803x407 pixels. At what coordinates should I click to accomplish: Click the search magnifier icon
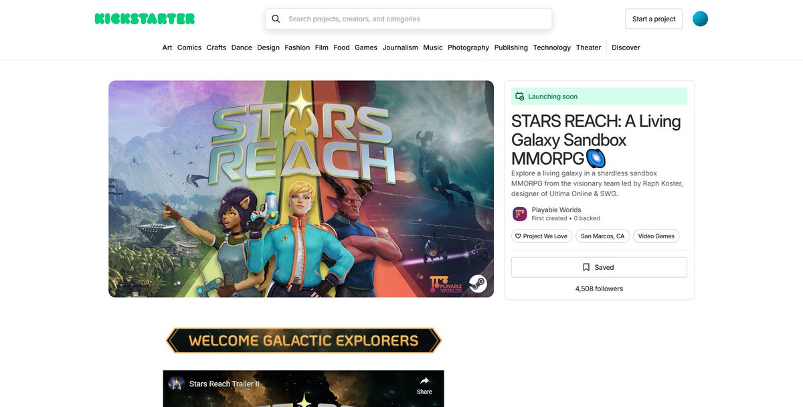[x=276, y=19]
